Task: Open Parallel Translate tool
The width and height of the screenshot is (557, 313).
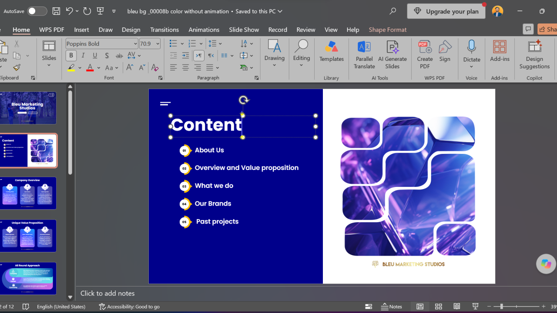Action: coord(364,55)
